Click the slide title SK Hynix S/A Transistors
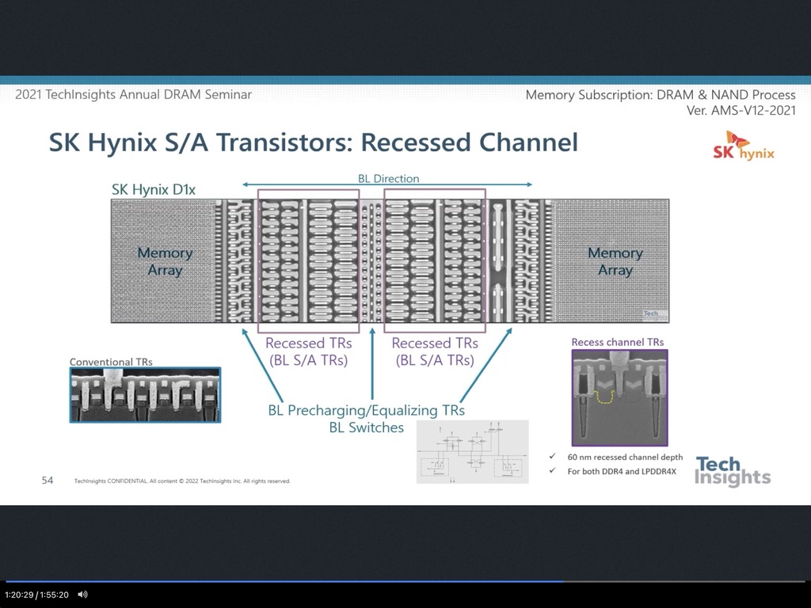 tap(313, 142)
